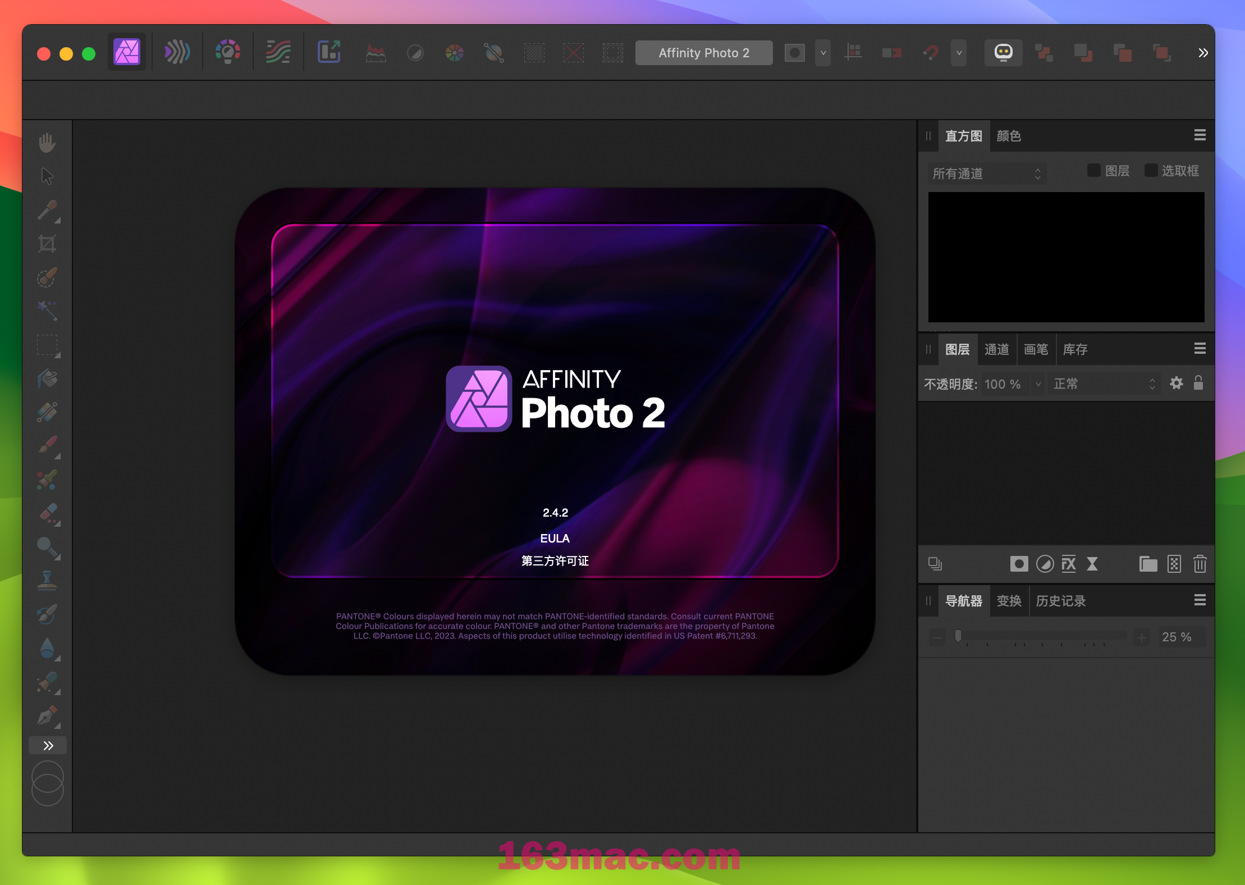Toggle Quick Mask in top toolbar
The height and width of the screenshot is (885, 1245).
click(x=794, y=53)
